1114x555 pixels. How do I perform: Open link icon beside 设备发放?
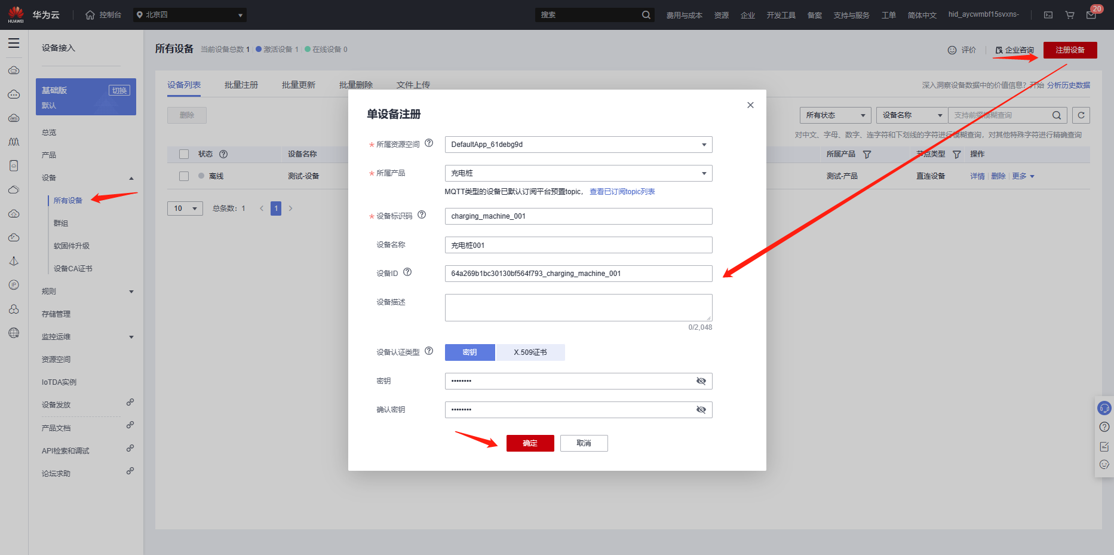tap(130, 403)
